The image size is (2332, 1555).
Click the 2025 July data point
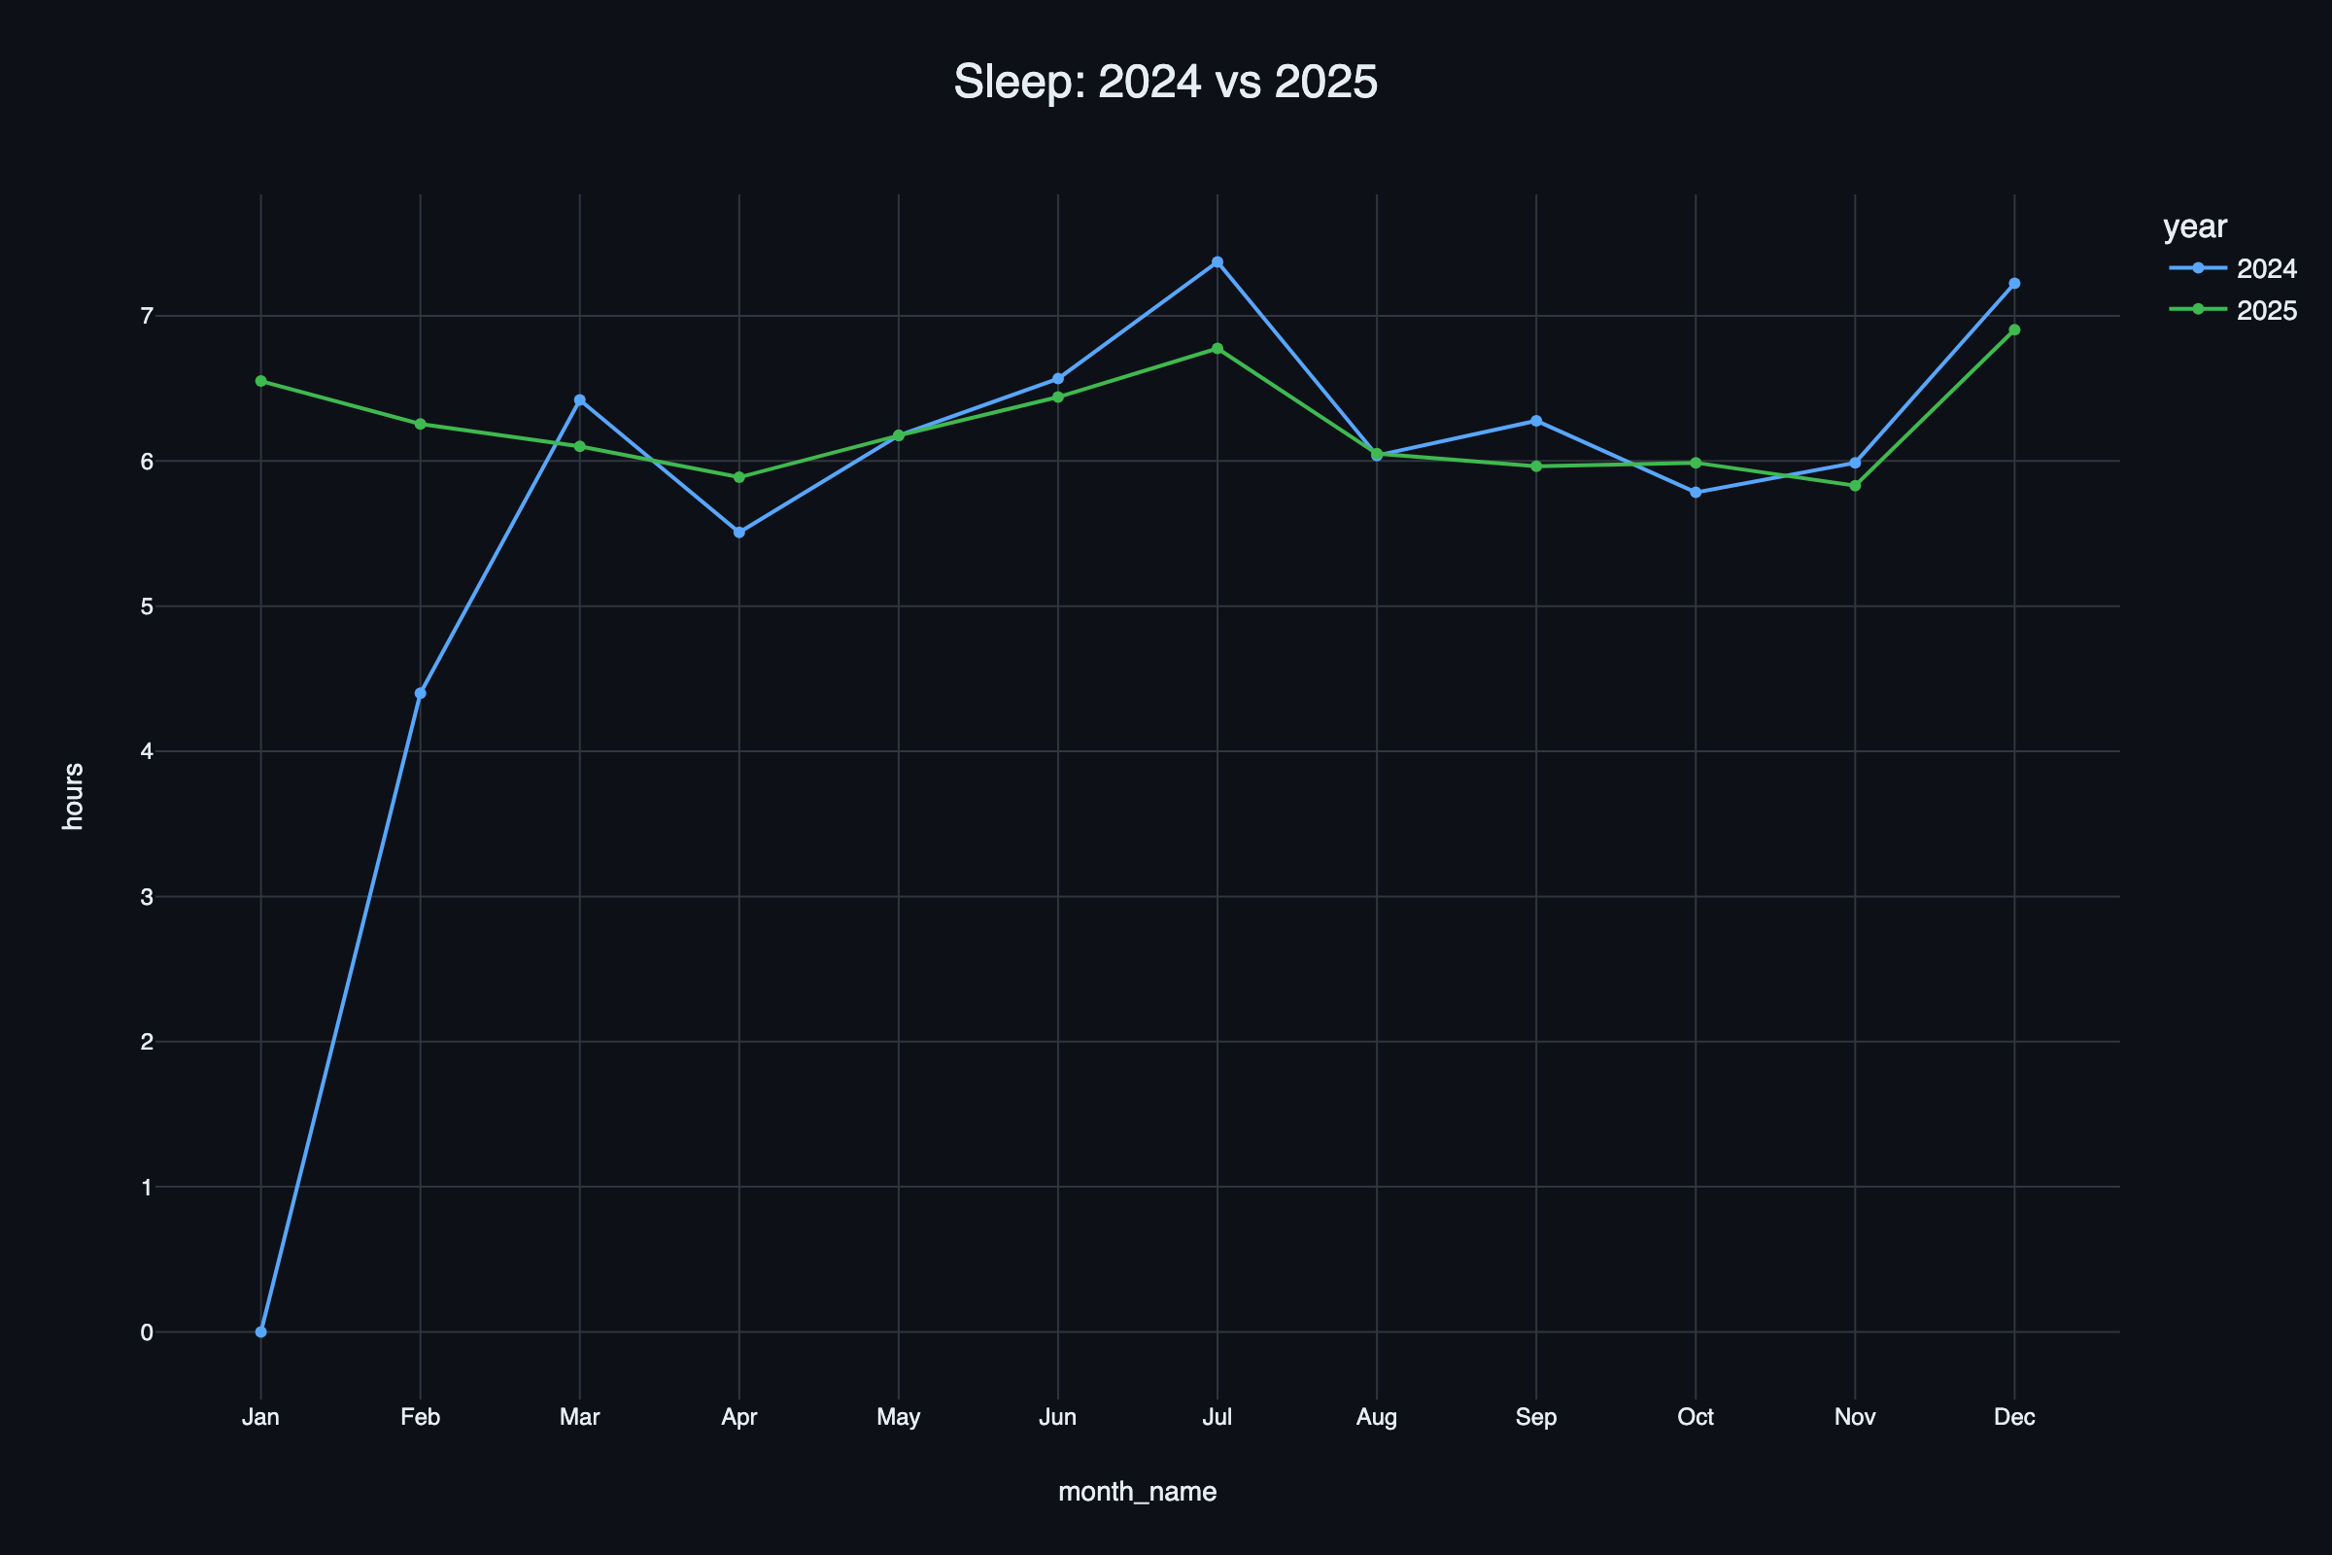pos(1217,349)
